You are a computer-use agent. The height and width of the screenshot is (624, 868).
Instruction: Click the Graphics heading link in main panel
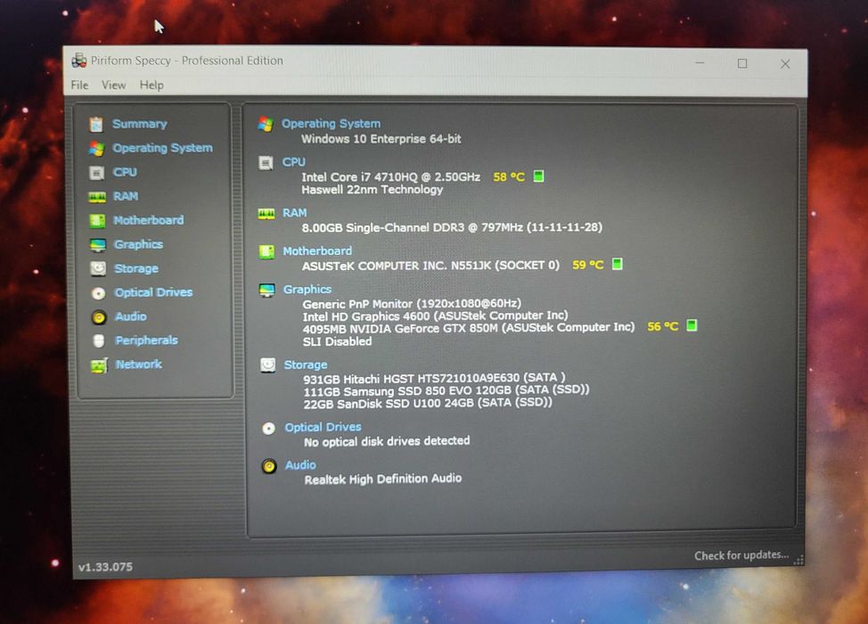(x=307, y=290)
